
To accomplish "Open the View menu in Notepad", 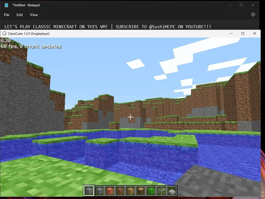I will 34,15.
